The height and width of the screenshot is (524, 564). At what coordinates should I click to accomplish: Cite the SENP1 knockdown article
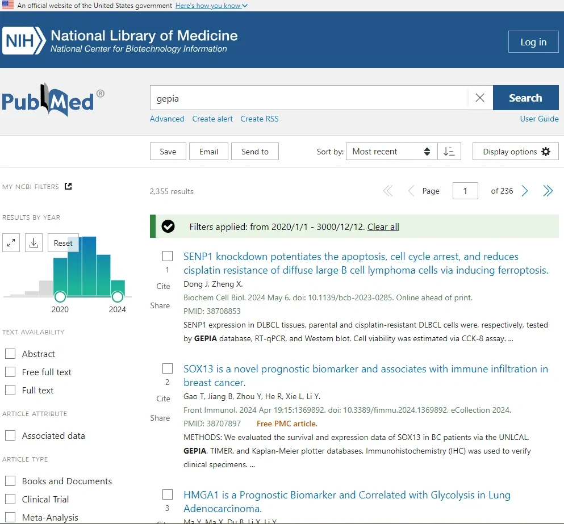coord(164,286)
